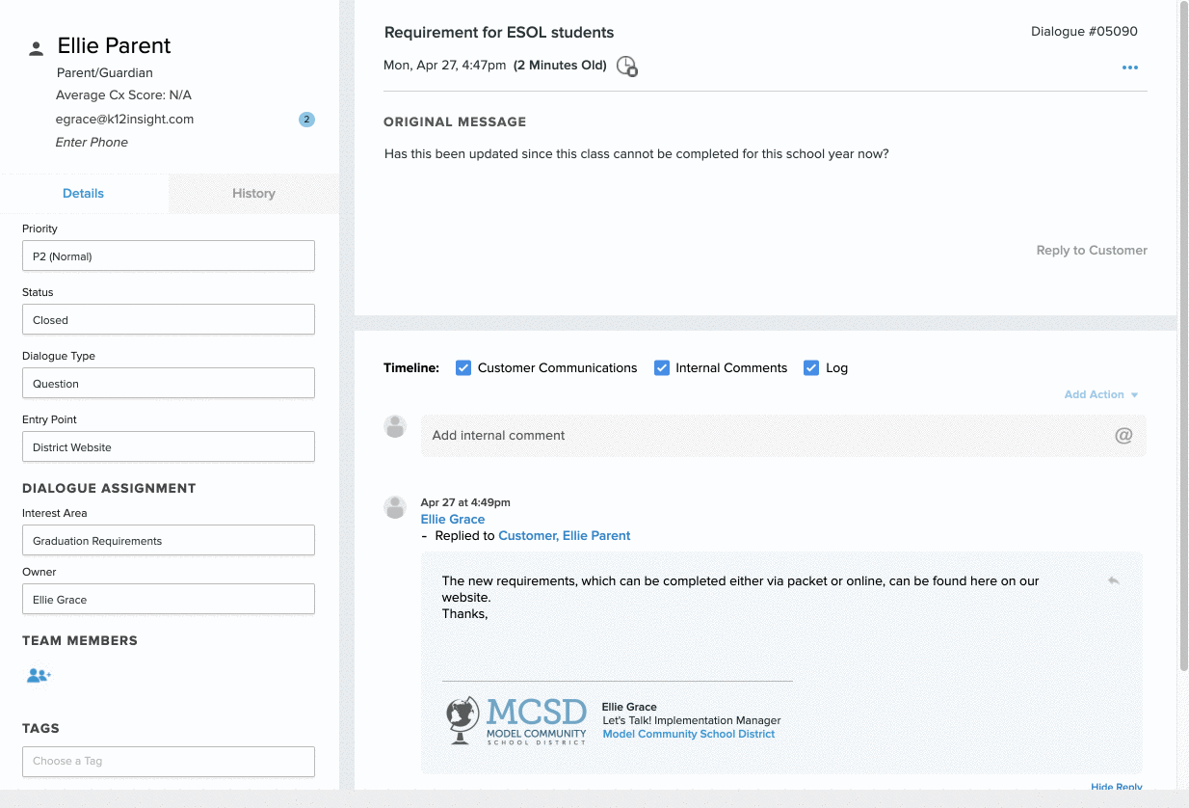
Task: Open the Priority dropdown showing P2 (Normal)
Action: pyautogui.click(x=169, y=256)
